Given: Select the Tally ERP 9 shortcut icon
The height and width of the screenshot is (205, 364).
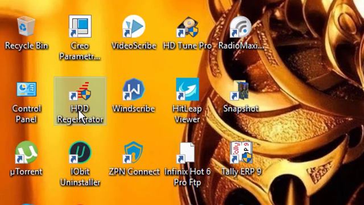Looking at the screenshot, I should (241, 153).
